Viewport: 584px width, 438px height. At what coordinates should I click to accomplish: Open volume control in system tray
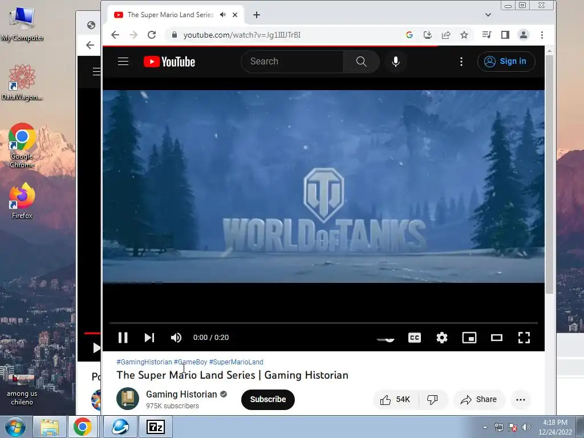coord(526,427)
